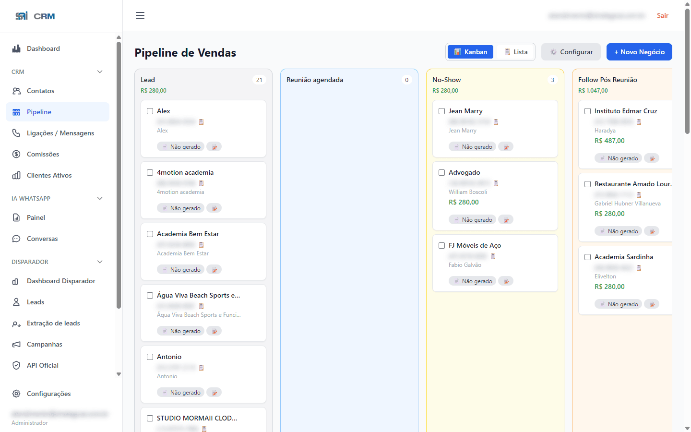
Task: Click the CRM logo
Action: pyautogui.click(x=35, y=16)
